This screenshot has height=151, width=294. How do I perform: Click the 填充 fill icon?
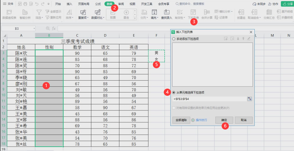click(154, 12)
